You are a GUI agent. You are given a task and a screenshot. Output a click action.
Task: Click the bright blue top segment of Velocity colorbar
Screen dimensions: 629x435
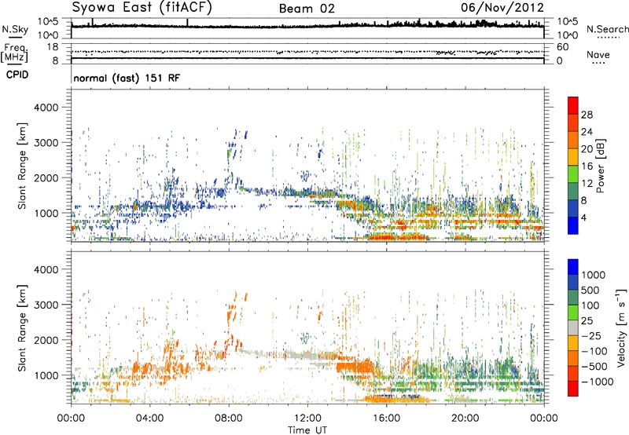573,267
